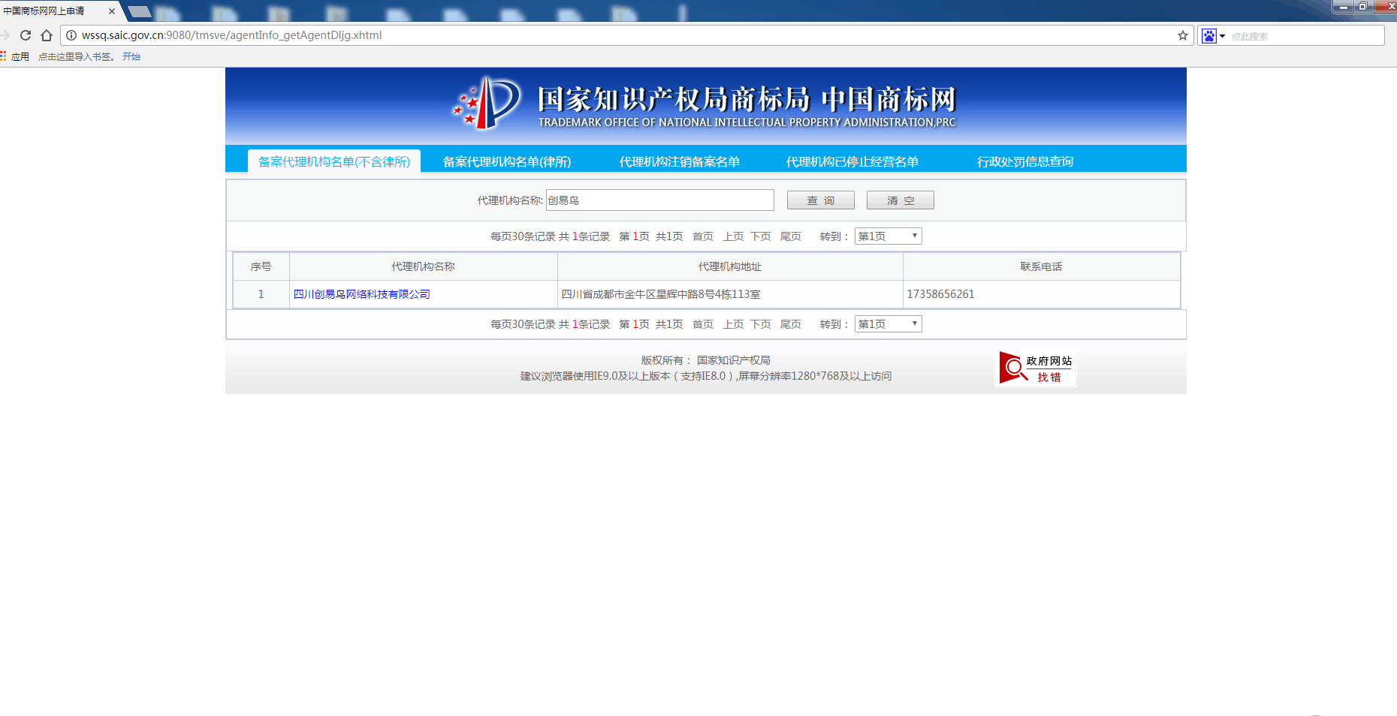Close the 中国商标网网上申请 browser tab
This screenshot has height=716, width=1397.
112,11
